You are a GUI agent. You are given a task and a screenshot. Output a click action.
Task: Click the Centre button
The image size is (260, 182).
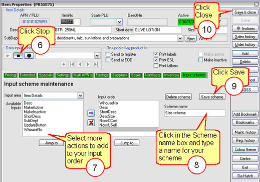click(x=245, y=158)
